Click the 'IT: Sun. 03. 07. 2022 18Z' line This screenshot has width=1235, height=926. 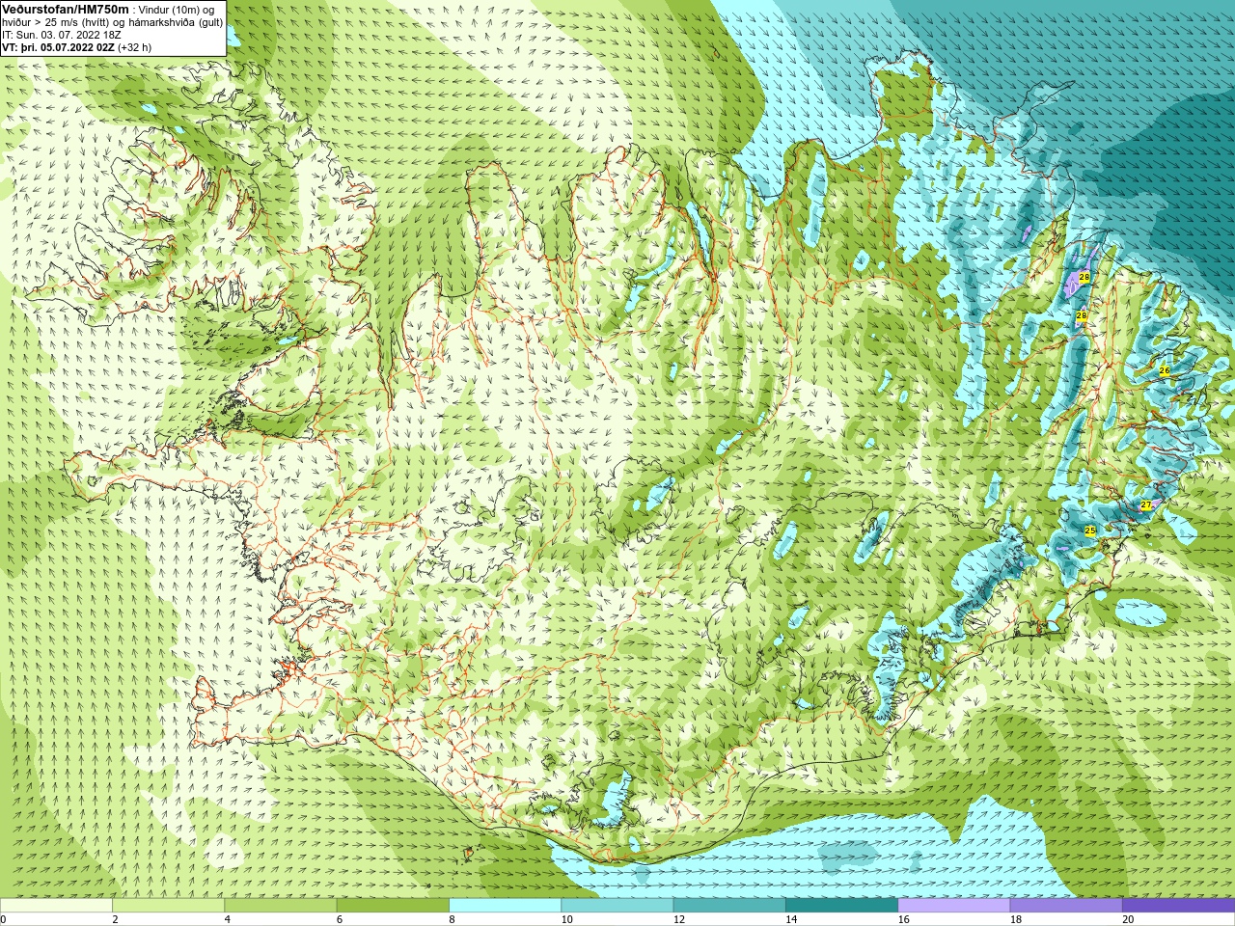click(x=62, y=35)
